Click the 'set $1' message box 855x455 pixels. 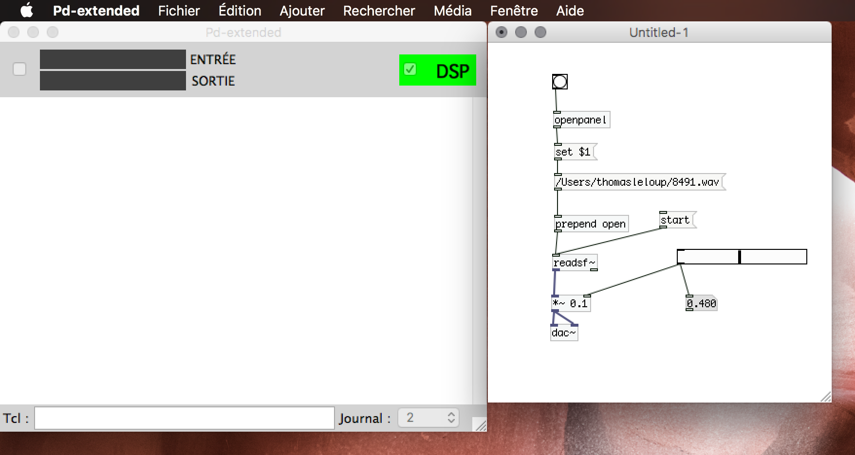[574, 152]
